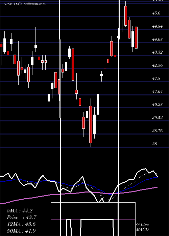Click the 42.56 price axis label
The height and width of the screenshot is (236, 169).
(x=158, y=65)
